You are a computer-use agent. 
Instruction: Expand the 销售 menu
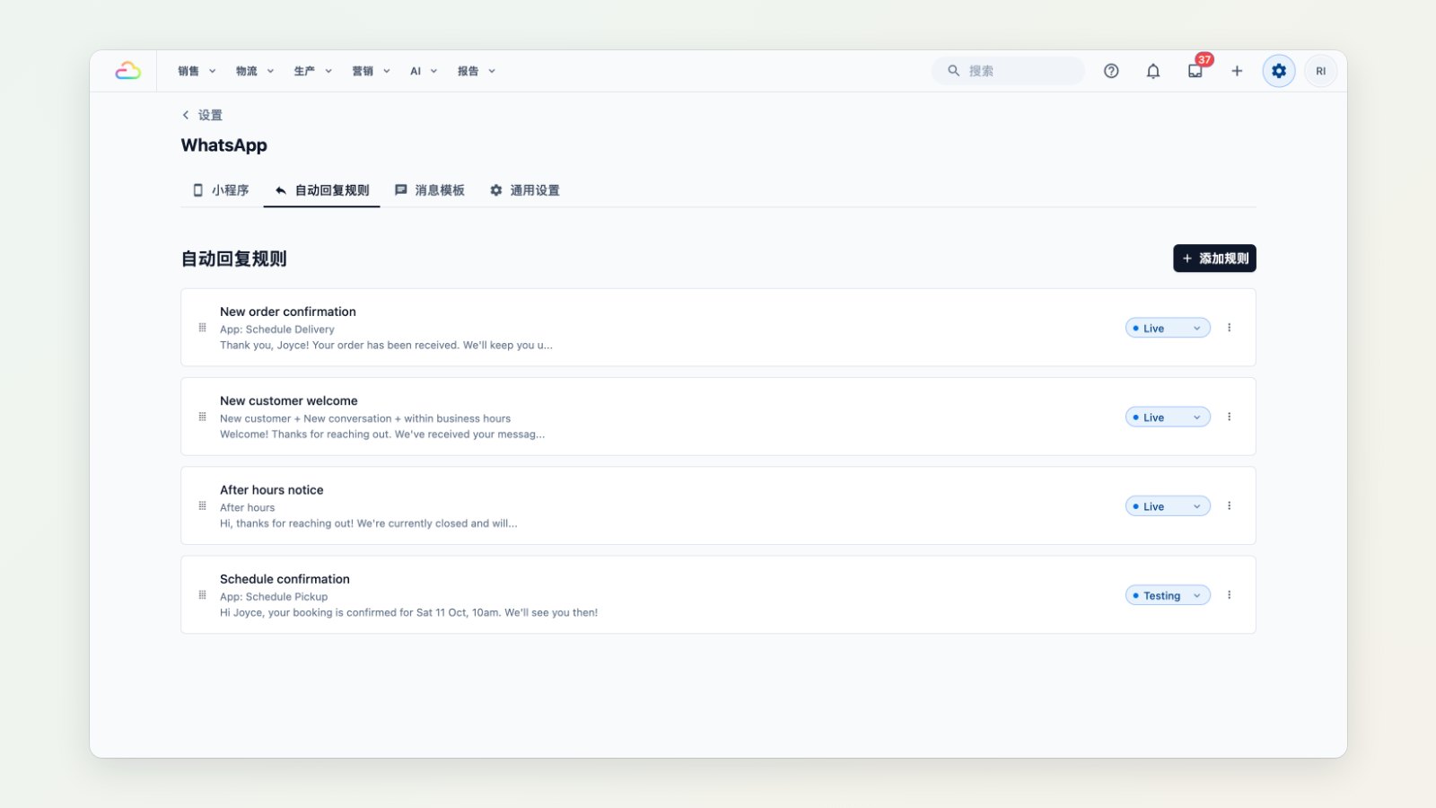197,71
